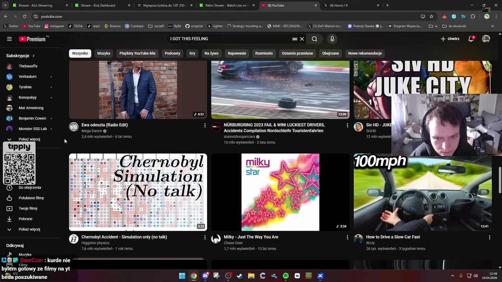Open more options for Chernobyl Accident video
The height and width of the screenshot is (282, 502).
click(205, 237)
